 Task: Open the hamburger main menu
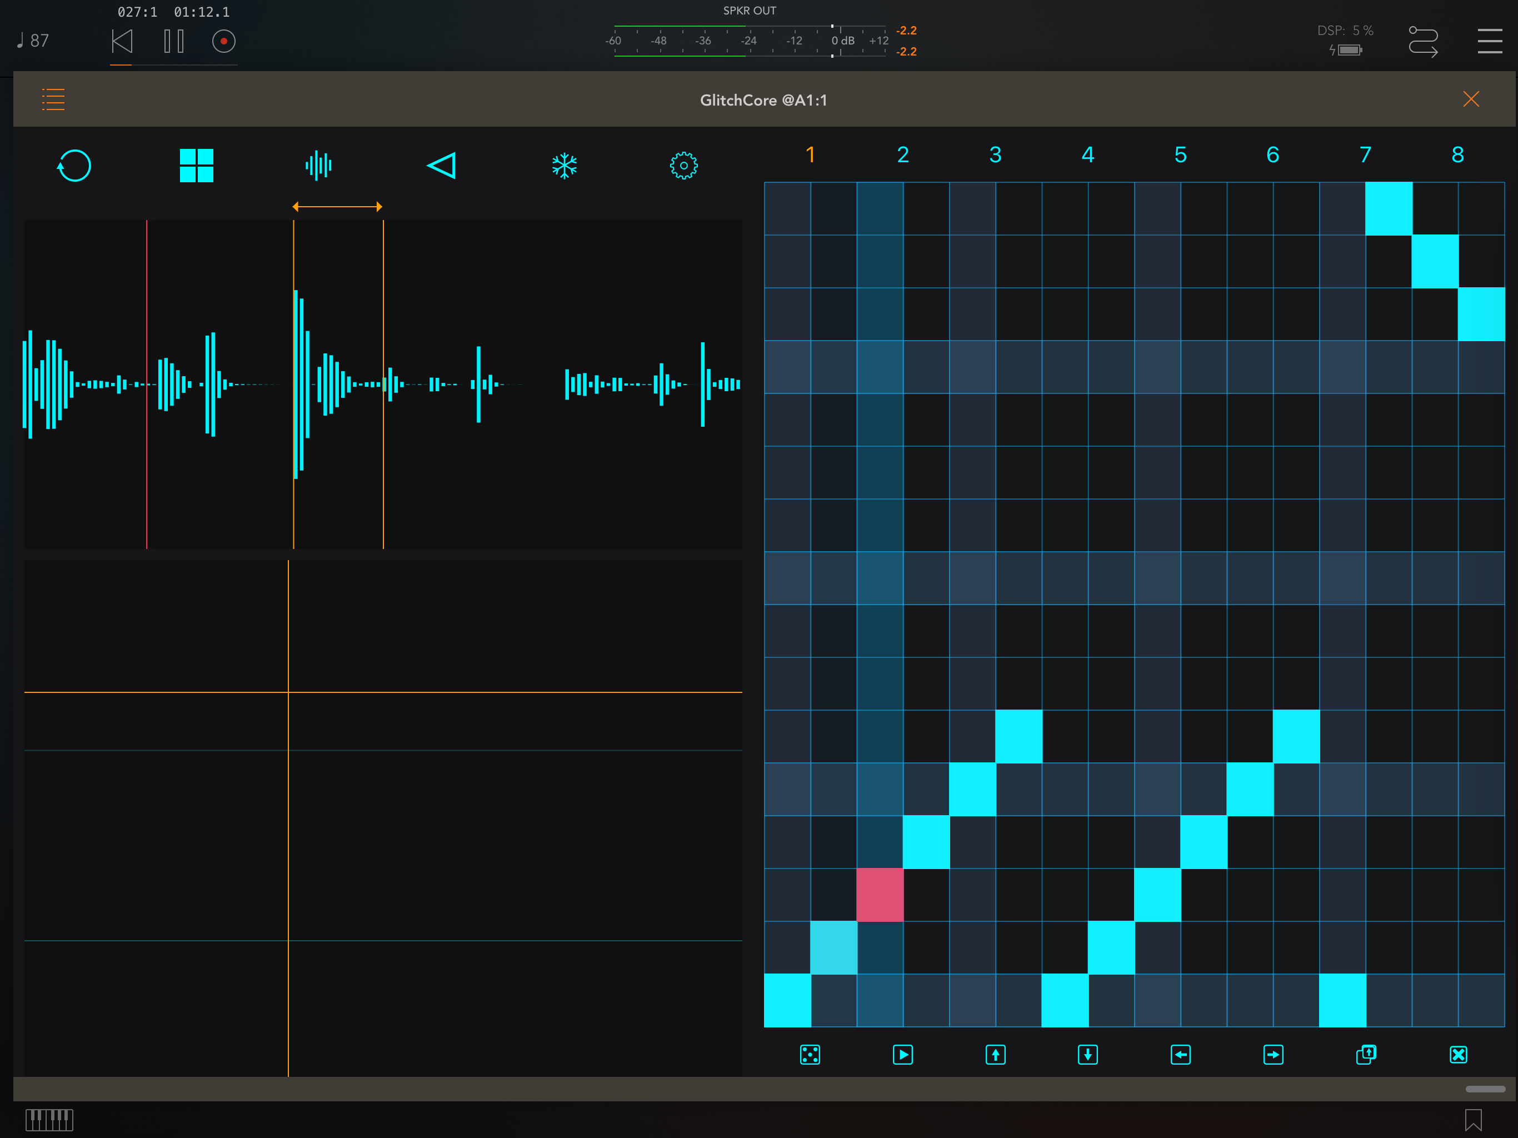click(x=1489, y=41)
